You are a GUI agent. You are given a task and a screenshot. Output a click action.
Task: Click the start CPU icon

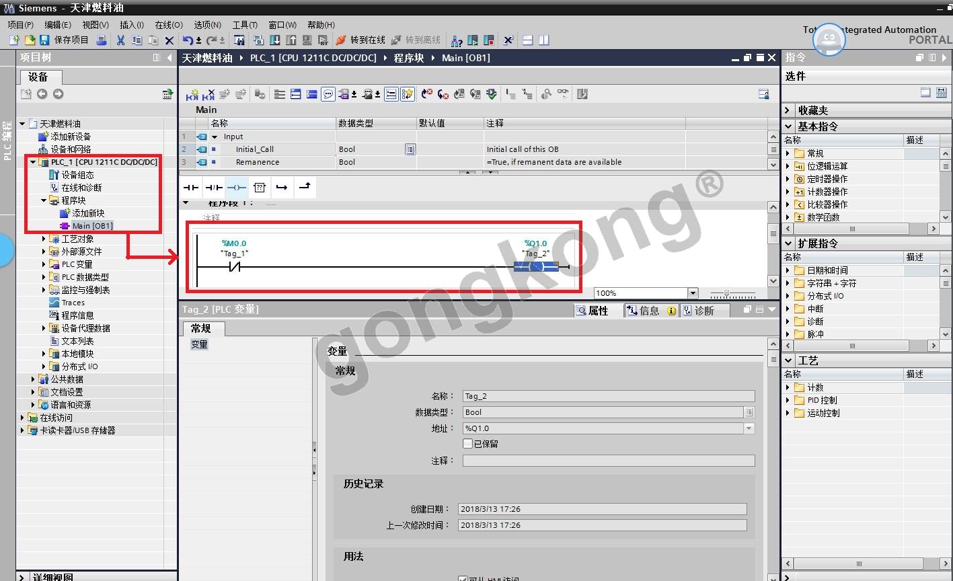tap(473, 40)
